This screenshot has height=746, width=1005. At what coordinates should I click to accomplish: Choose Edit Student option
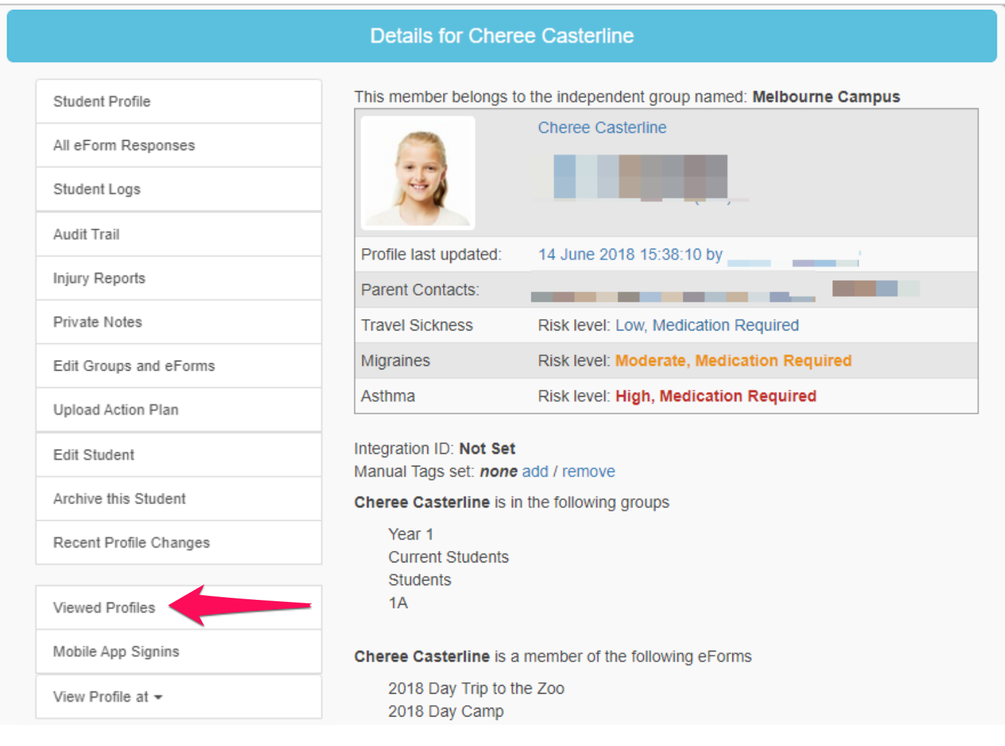(x=94, y=454)
